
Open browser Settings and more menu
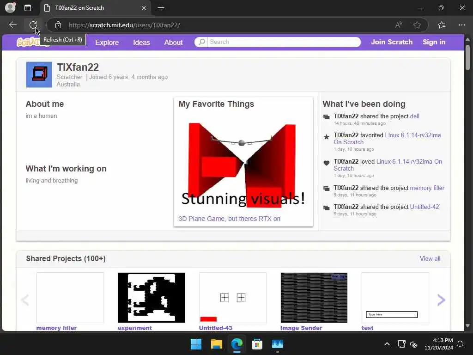[x=462, y=25]
